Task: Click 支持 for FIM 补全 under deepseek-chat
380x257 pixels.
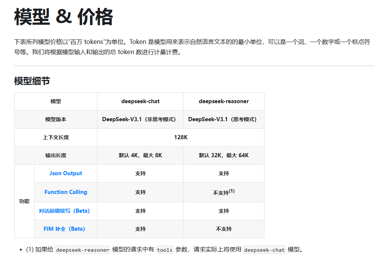Action: click(x=140, y=229)
